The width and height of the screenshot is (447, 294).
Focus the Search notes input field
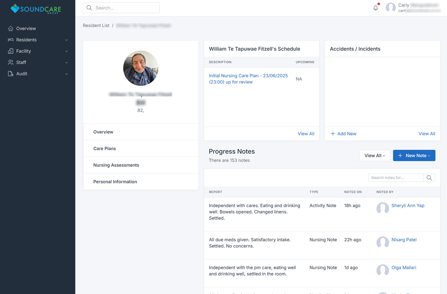tap(396, 178)
